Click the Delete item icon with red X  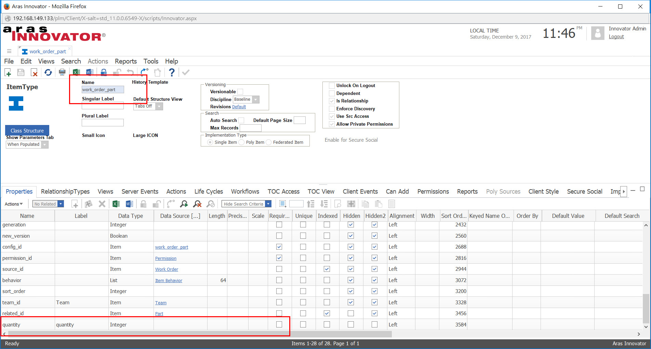coord(34,72)
